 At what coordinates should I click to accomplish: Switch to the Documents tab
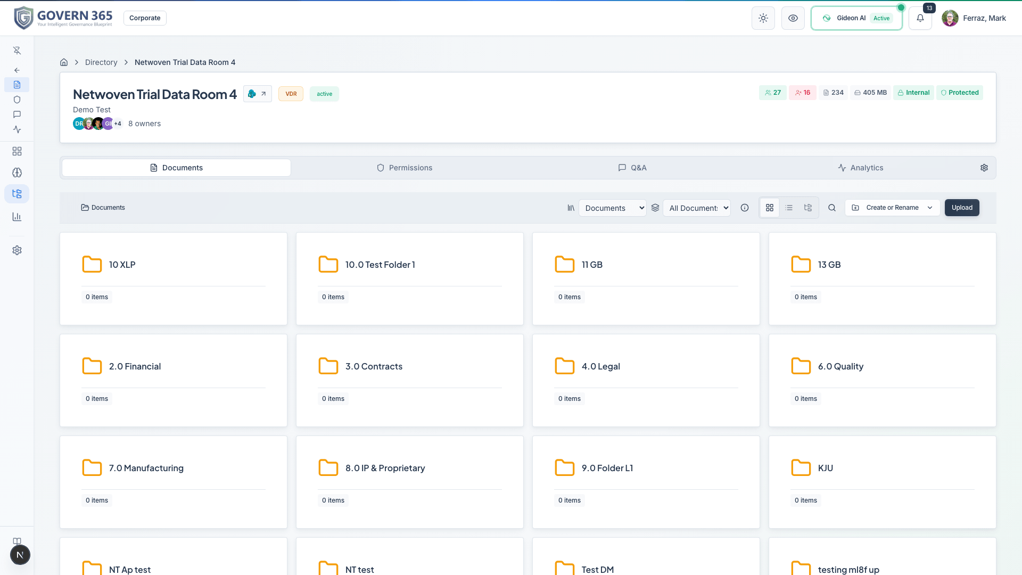[x=176, y=168]
